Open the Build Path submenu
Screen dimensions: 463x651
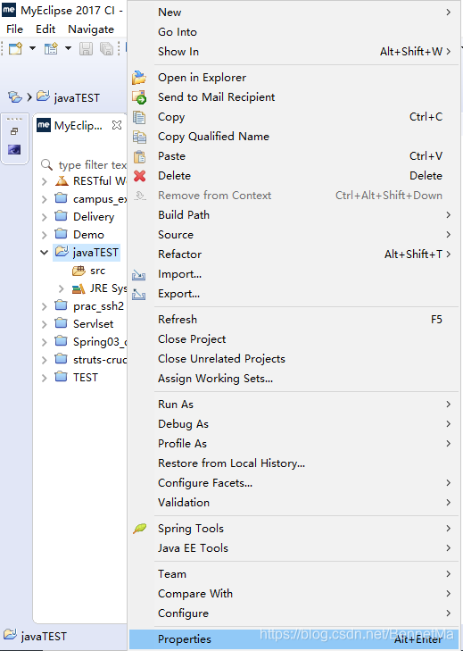click(x=294, y=215)
